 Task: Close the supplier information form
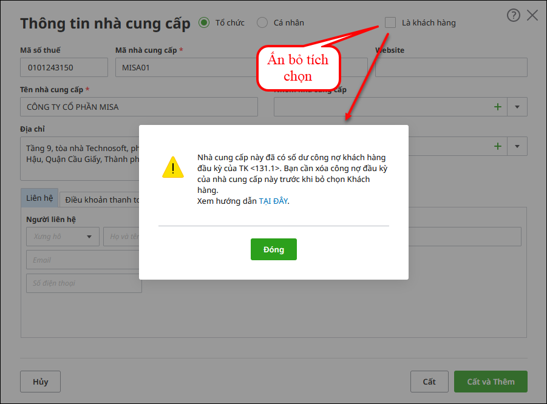pyautogui.click(x=532, y=16)
